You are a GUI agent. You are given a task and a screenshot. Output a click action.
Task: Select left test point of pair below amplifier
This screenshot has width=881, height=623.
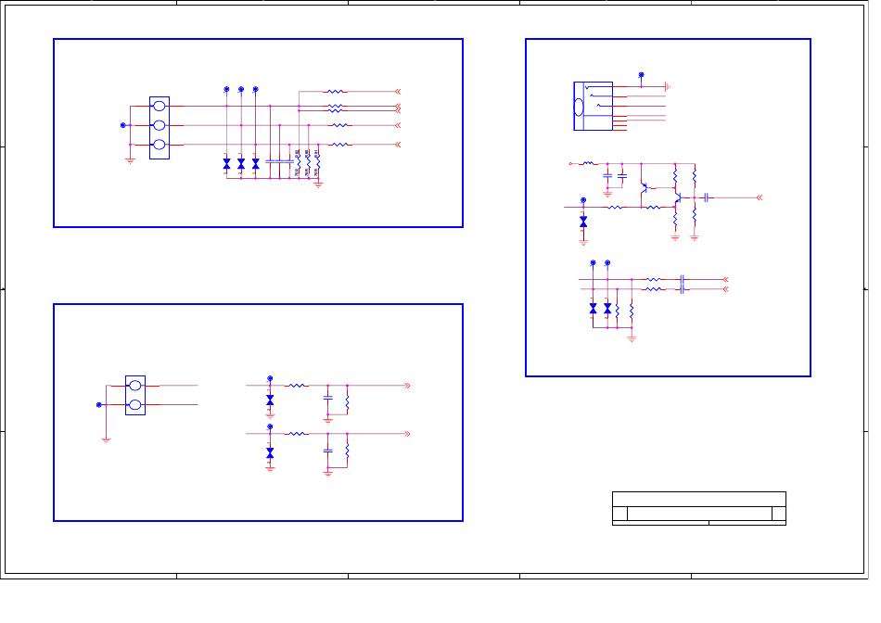pos(593,263)
